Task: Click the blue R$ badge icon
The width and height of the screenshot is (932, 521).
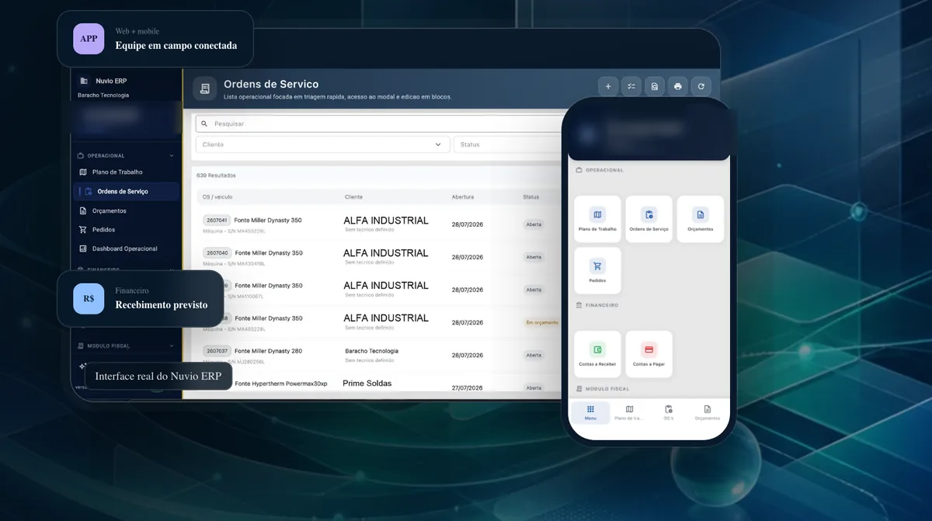Action: pyautogui.click(x=89, y=299)
